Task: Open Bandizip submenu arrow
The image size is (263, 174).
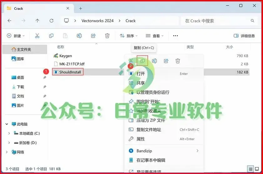Action: [198, 151]
